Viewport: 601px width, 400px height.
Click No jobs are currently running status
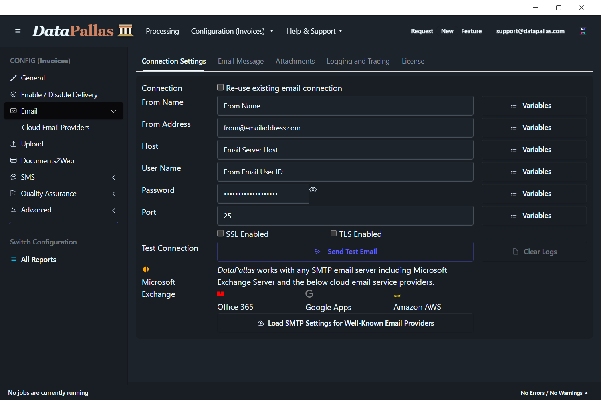[x=48, y=393]
